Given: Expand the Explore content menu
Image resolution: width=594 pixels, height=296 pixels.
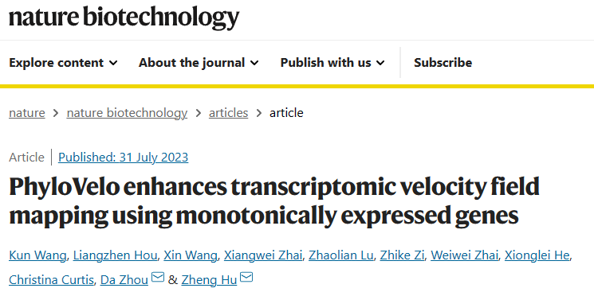Looking at the screenshot, I should (63, 62).
